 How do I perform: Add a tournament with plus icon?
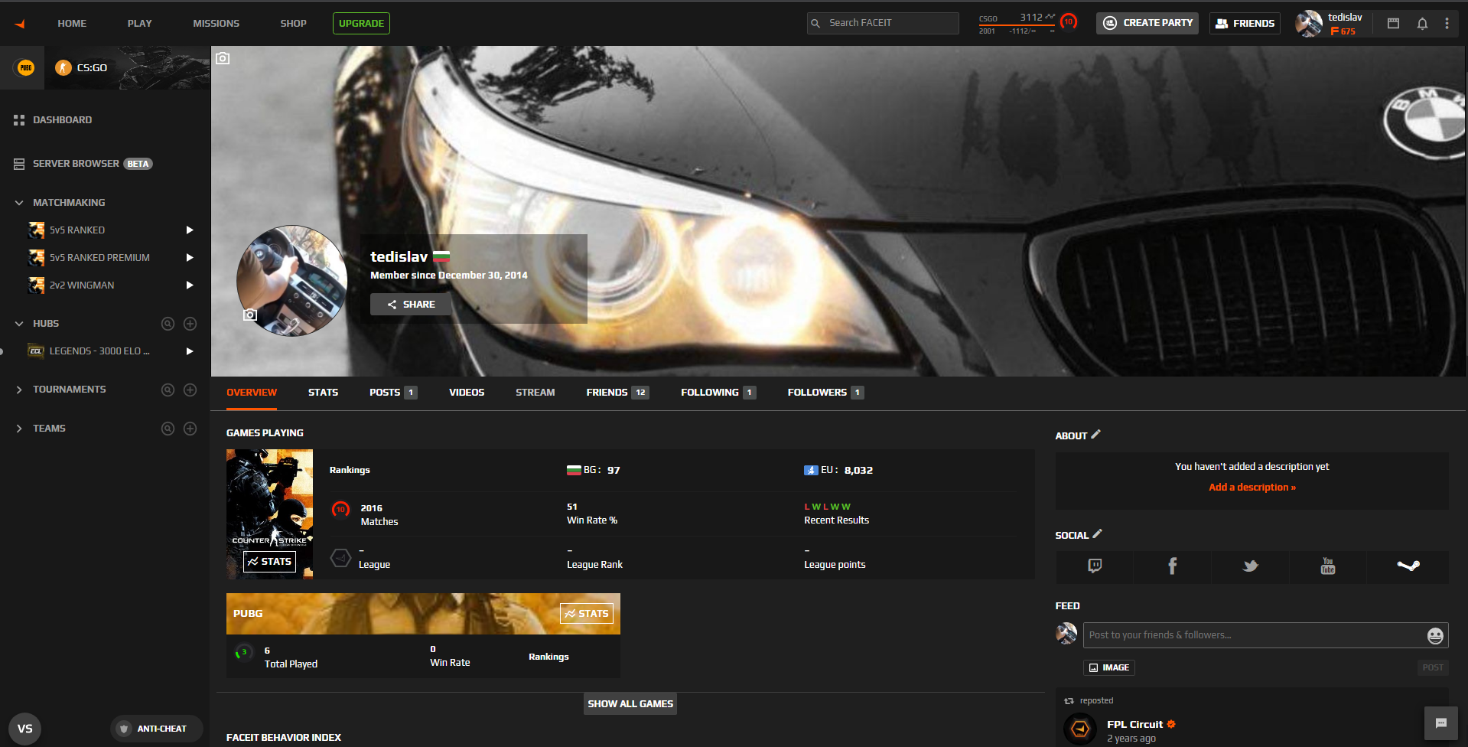click(x=190, y=390)
